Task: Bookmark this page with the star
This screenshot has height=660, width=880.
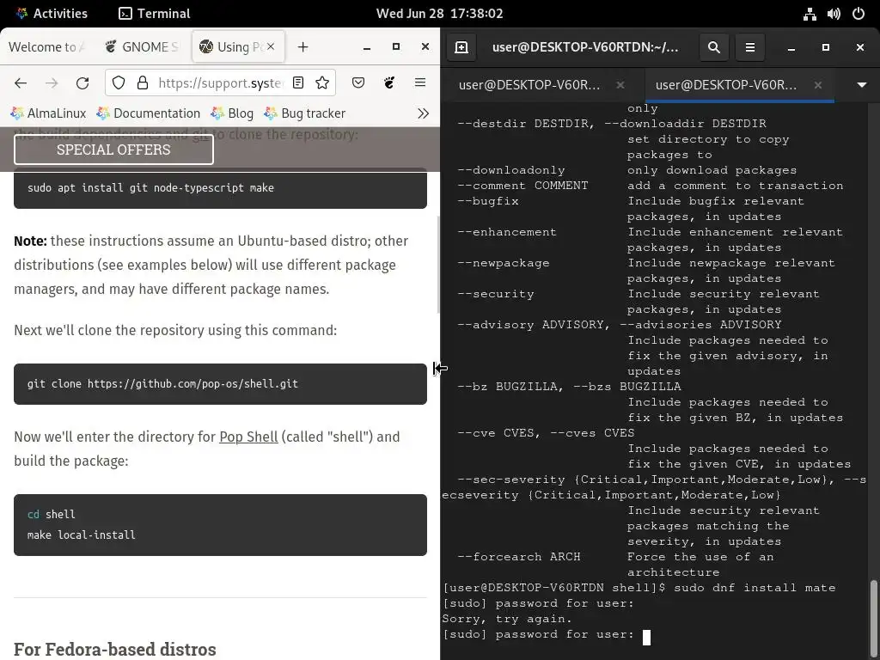Action: point(322,83)
